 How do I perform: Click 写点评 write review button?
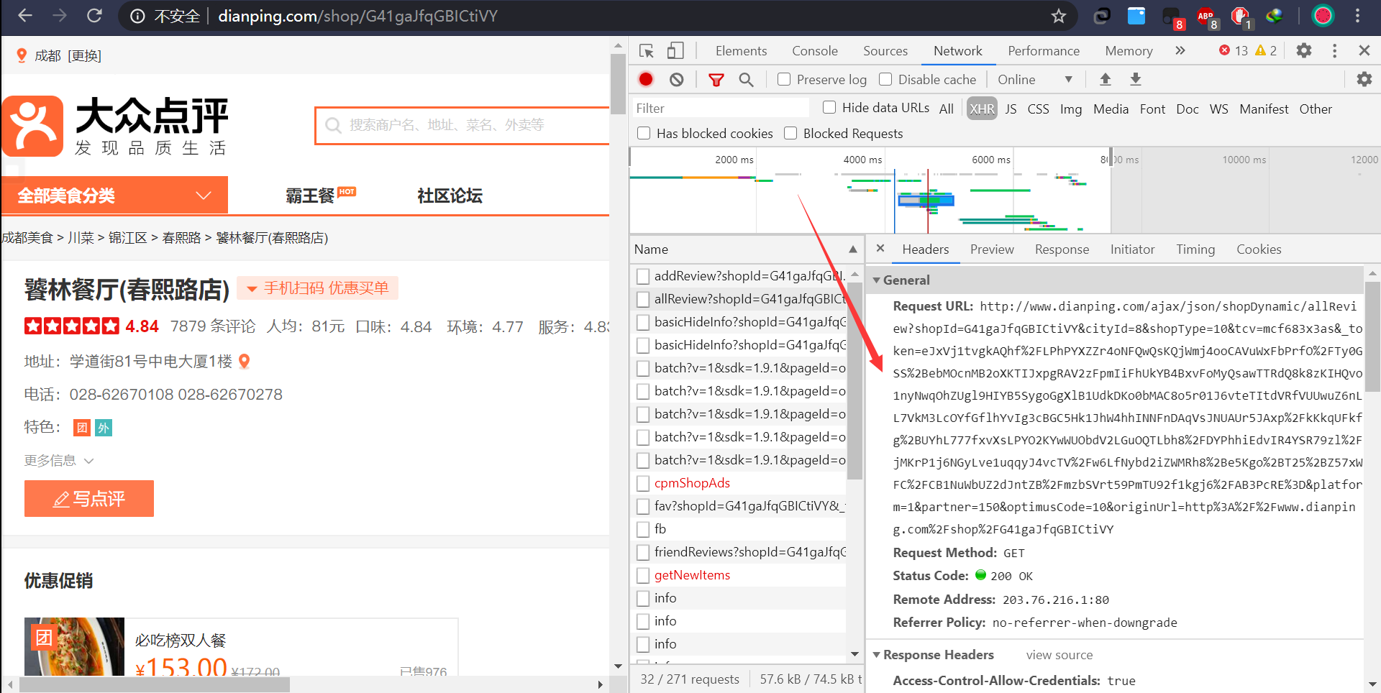click(89, 498)
